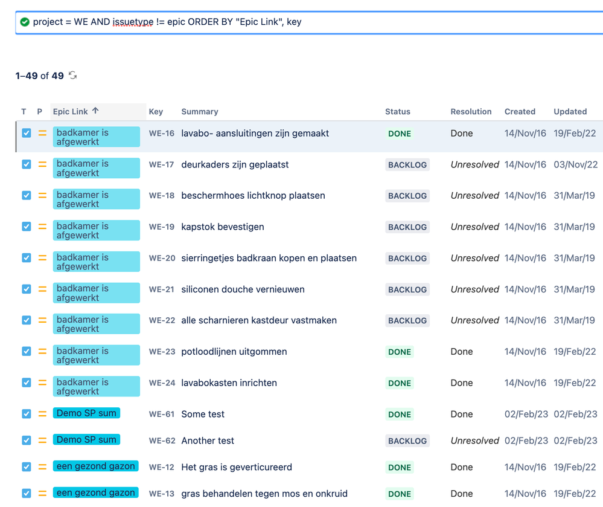
Task: Click the 'Demo SP sum' epic label for WE-61
Action: click(86, 413)
